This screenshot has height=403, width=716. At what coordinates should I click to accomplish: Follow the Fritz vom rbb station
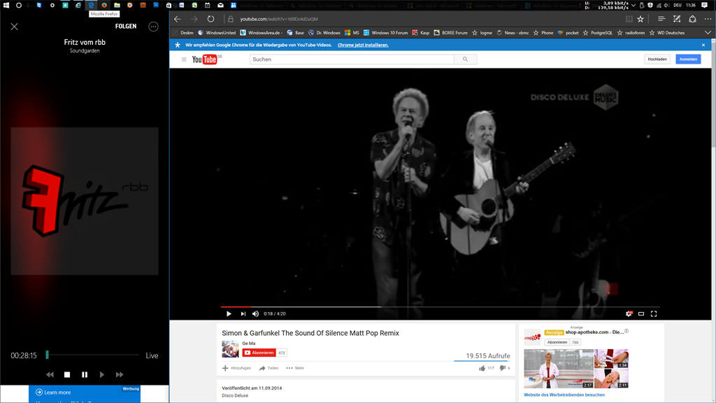tap(126, 27)
